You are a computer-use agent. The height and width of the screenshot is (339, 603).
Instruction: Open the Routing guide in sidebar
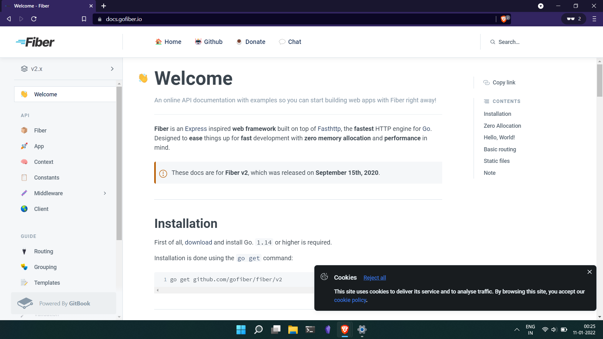coord(43,251)
